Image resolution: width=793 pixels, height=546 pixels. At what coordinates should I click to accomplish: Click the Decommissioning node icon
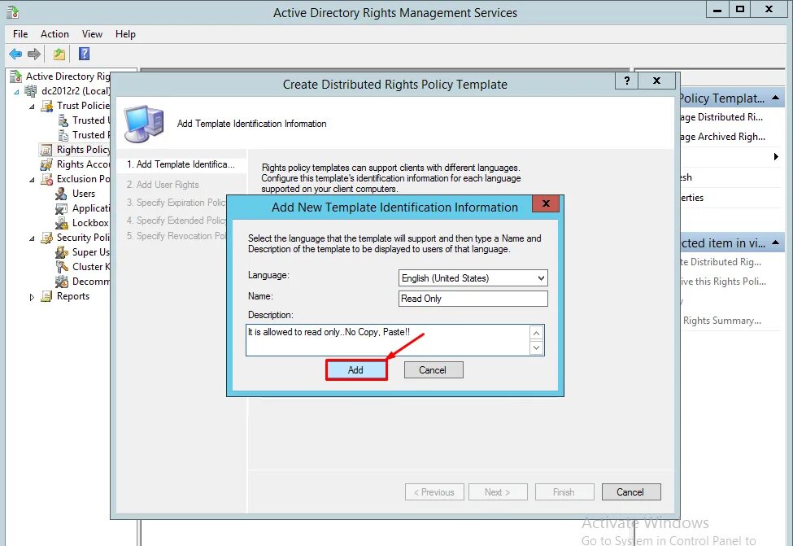(62, 282)
